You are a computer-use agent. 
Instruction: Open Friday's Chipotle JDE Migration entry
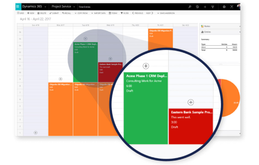pos(160,39)
